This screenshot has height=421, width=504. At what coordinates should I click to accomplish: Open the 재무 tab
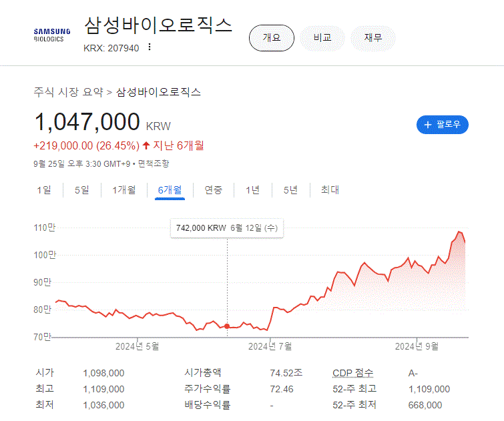point(373,38)
